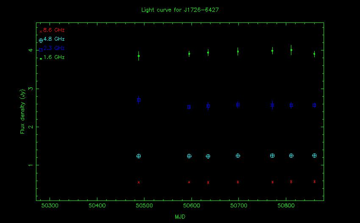Click the "MJD" x-axis label
The height and width of the screenshot is (223, 360).
pyautogui.click(x=180, y=217)
